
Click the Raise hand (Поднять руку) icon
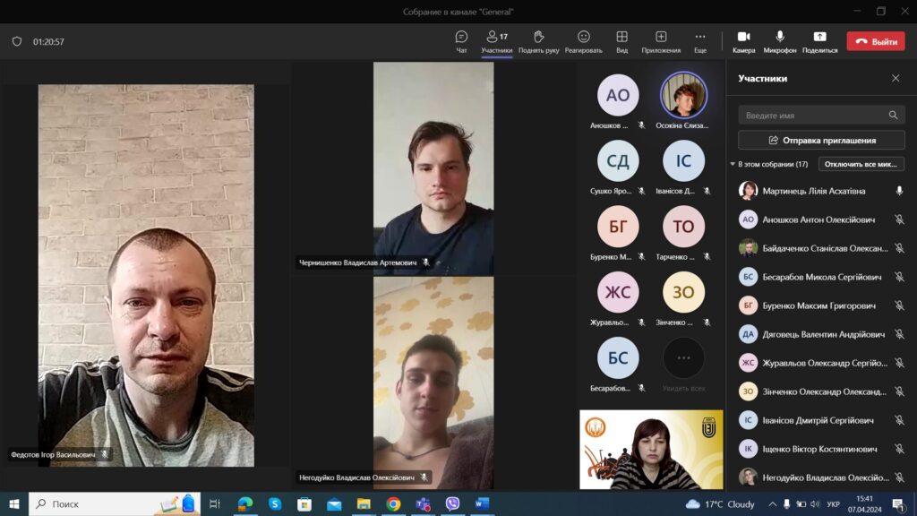[x=538, y=40]
